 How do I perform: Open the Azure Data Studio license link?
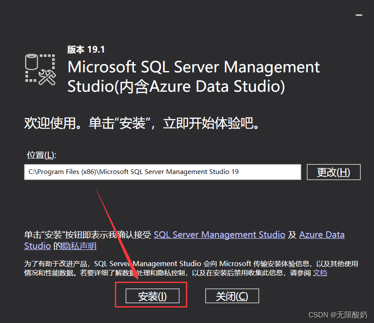point(321,235)
